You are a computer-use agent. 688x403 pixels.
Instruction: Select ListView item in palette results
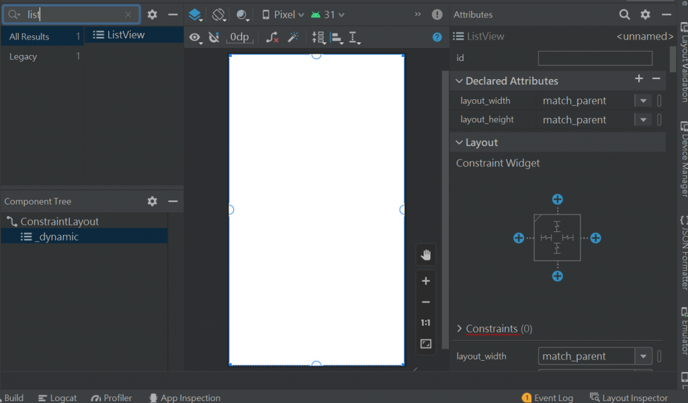pyautogui.click(x=134, y=35)
